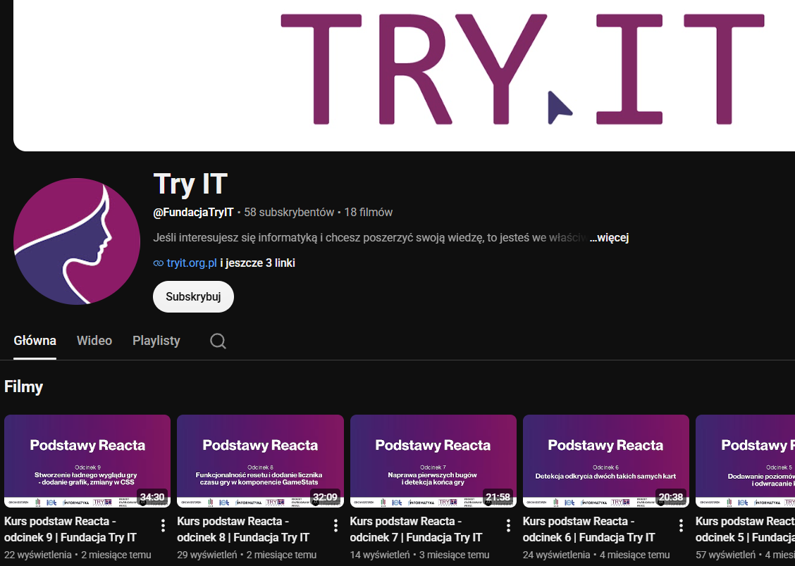The height and width of the screenshot is (566, 795).
Task: Subscribe with the Subskrybuj button
Action: [x=193, y=296]
